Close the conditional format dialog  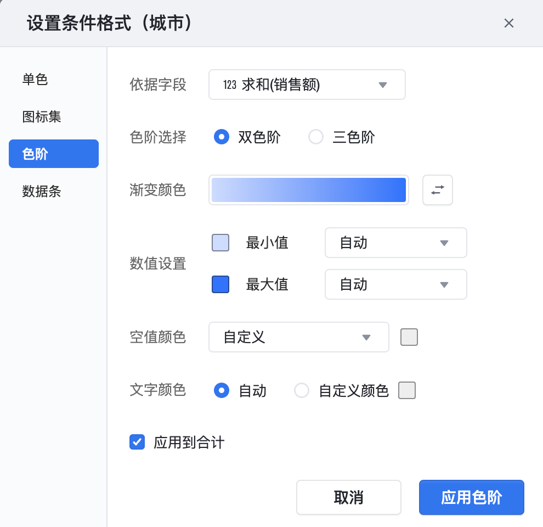pos(508,23)
